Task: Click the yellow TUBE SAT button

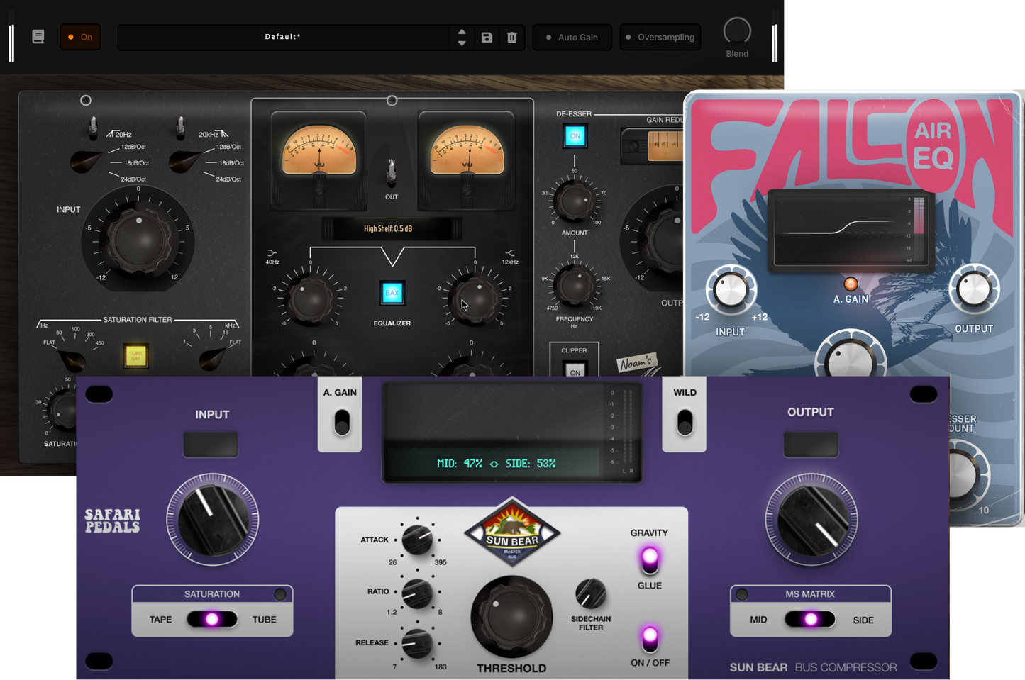Action: 135,357
